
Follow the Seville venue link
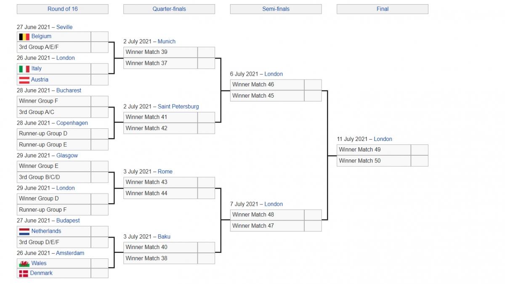click(64, 27)
